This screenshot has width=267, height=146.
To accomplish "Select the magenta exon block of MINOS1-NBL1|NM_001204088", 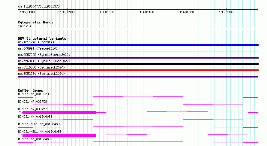I will [59, 135].
